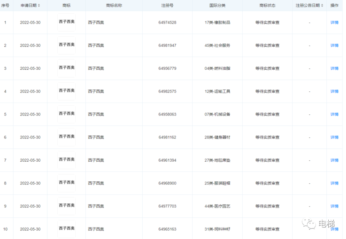Click the 07类-机械设备 classification cell
The image size is (346, 239).
[217, 114]
